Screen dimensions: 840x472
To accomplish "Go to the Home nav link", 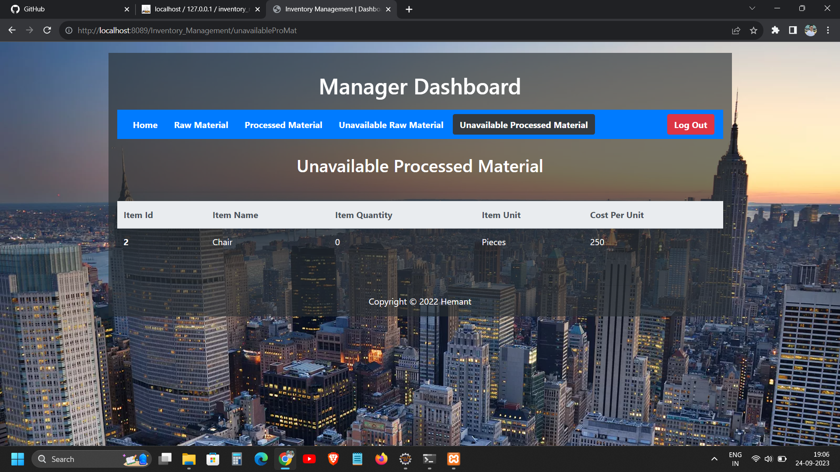I will pos(145,125).
